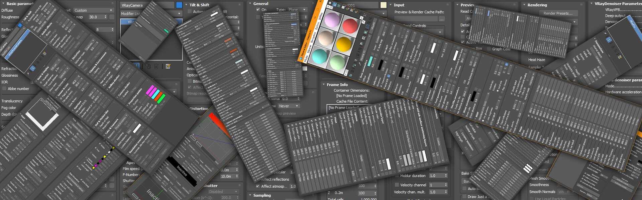The image size is (642, 200).
Task: Toggle the On checkbox in General rollout
Action: click(x=258, y=10)
